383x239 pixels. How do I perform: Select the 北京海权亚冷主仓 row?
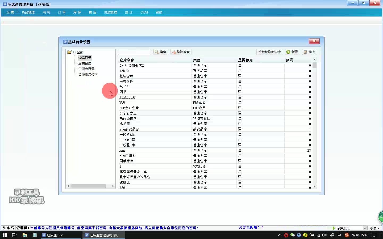(215, 172)
